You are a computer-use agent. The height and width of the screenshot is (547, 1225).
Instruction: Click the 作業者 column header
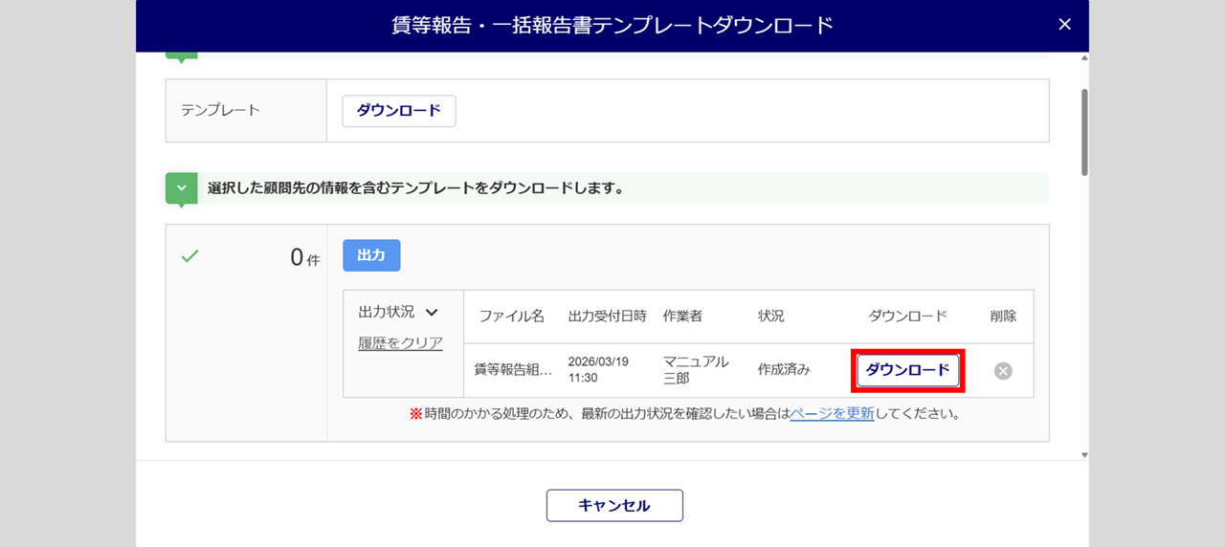pos(682,317)
